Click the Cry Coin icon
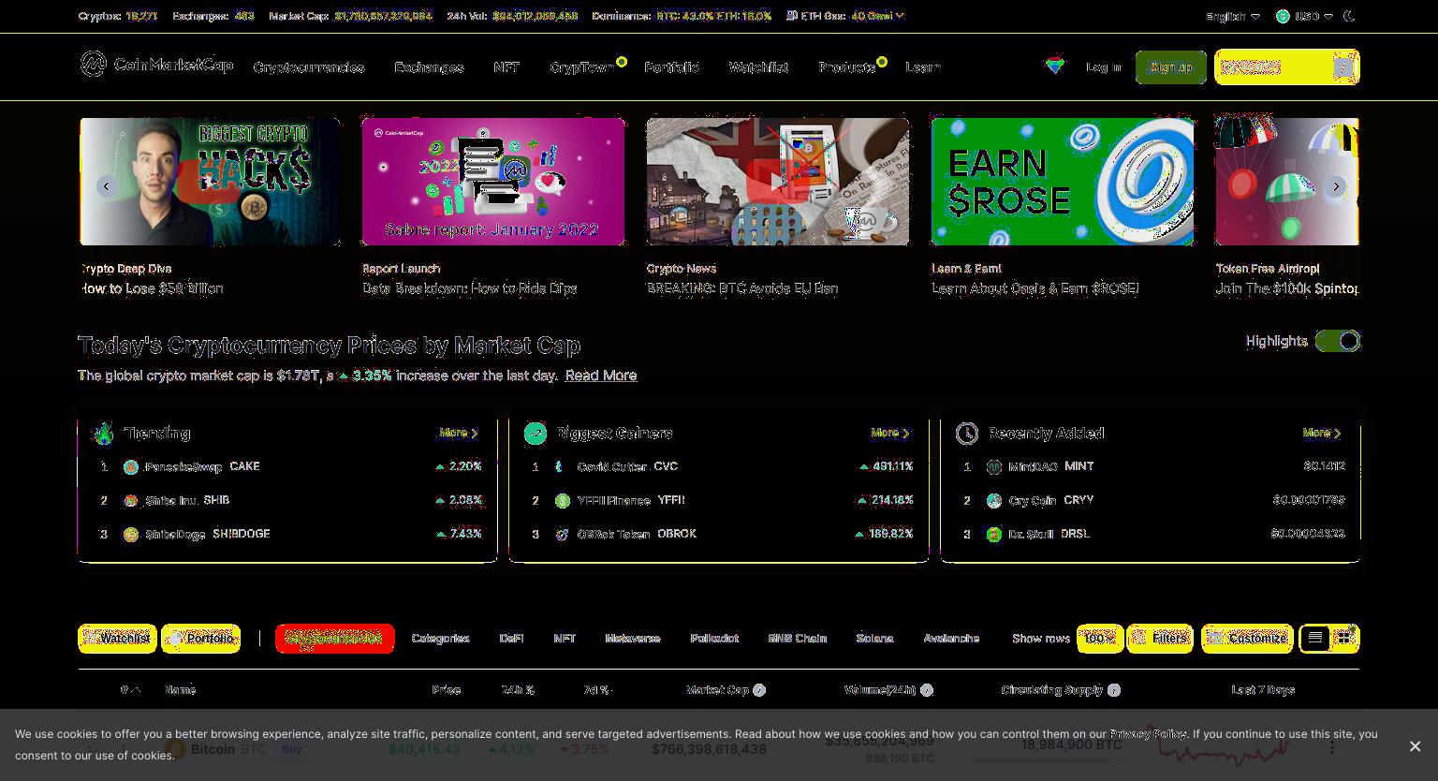Screen dimensions: 1438x781 pyautogui.click(x=994, y=500)
